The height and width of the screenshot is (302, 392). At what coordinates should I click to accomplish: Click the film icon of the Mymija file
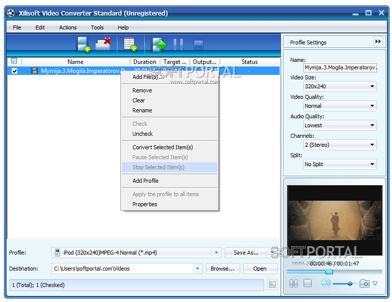tap(34, 71)
